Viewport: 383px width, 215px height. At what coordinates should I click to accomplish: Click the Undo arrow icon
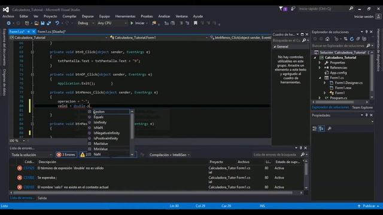[x=57, y=23]
